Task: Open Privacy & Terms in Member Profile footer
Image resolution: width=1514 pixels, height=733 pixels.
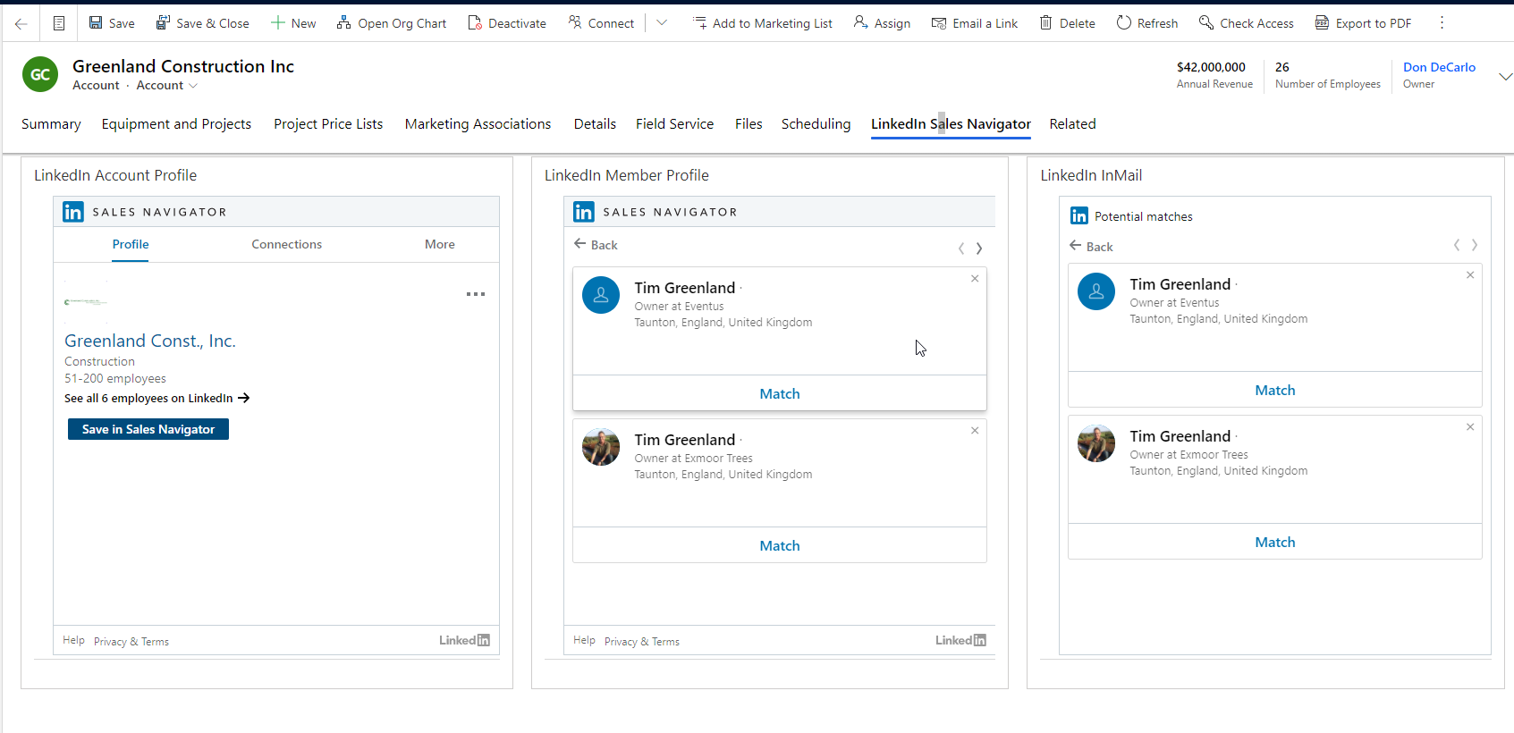Action: [642, 642]
